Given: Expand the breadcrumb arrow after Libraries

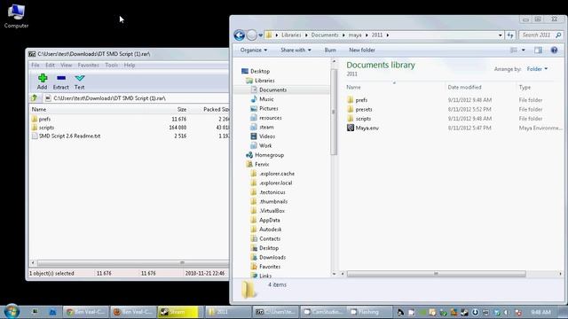Looking at the screenshot, I should coord(306,35).
